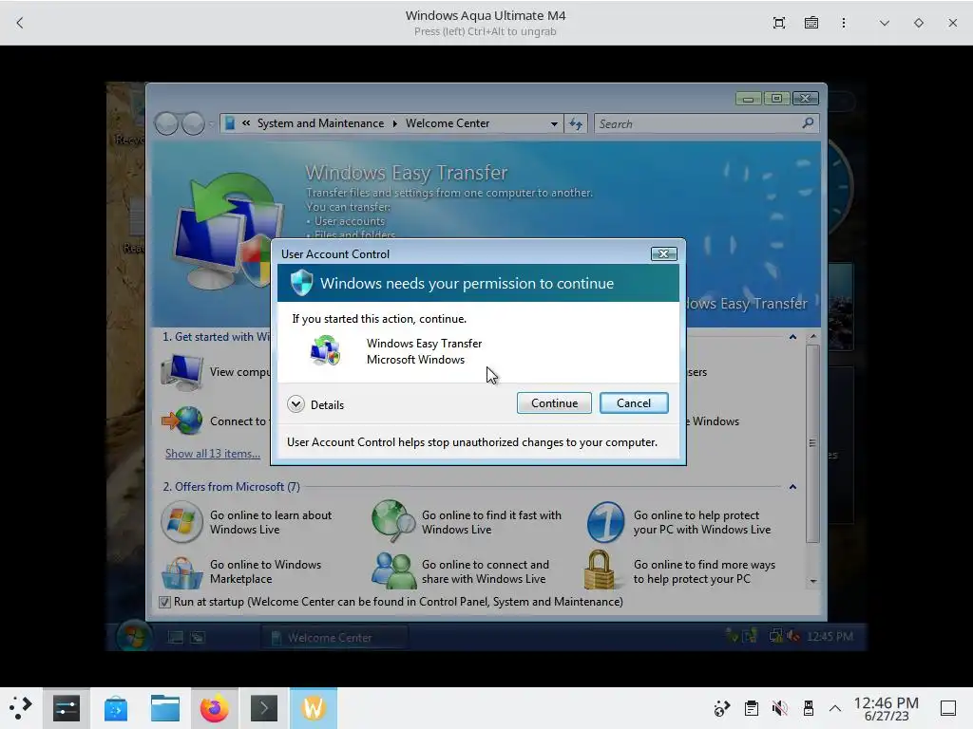Open the terminal from host taskbar

[264, 708]
